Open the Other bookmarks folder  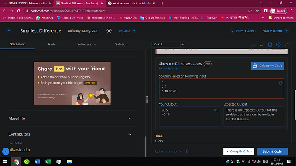281,18
